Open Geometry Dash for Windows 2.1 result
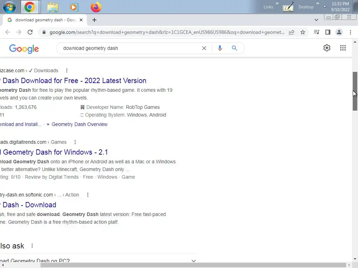 54,152
